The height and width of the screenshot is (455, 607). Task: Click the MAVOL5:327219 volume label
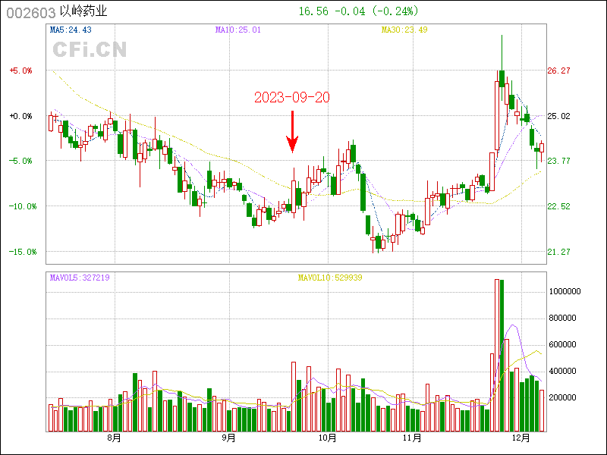[x=80, y=278]
